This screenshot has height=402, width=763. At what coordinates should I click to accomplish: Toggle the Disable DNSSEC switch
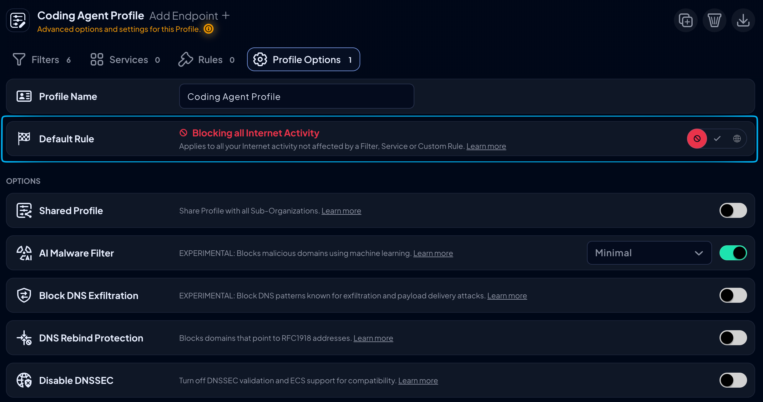pos(733,380)
